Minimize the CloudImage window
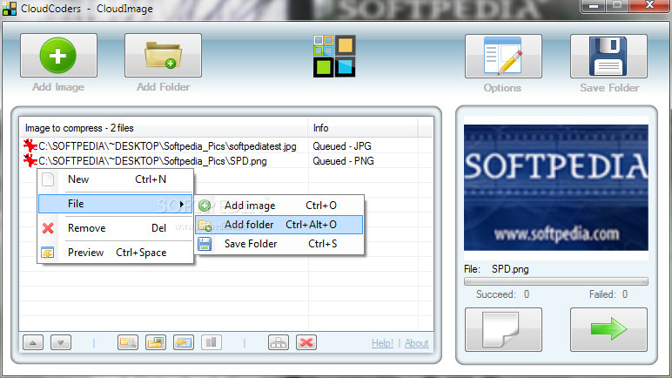 pyautogui.click(x=594, y=6)
